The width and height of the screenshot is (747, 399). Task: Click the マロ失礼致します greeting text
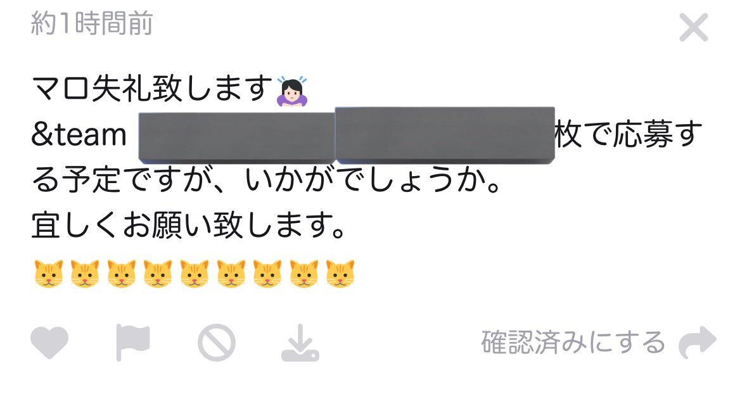[152, 89]
